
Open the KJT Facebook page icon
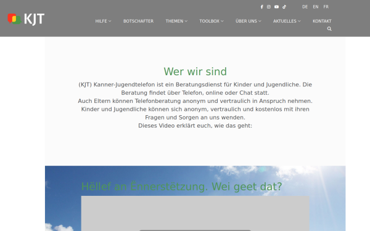[x=261, y=7]
